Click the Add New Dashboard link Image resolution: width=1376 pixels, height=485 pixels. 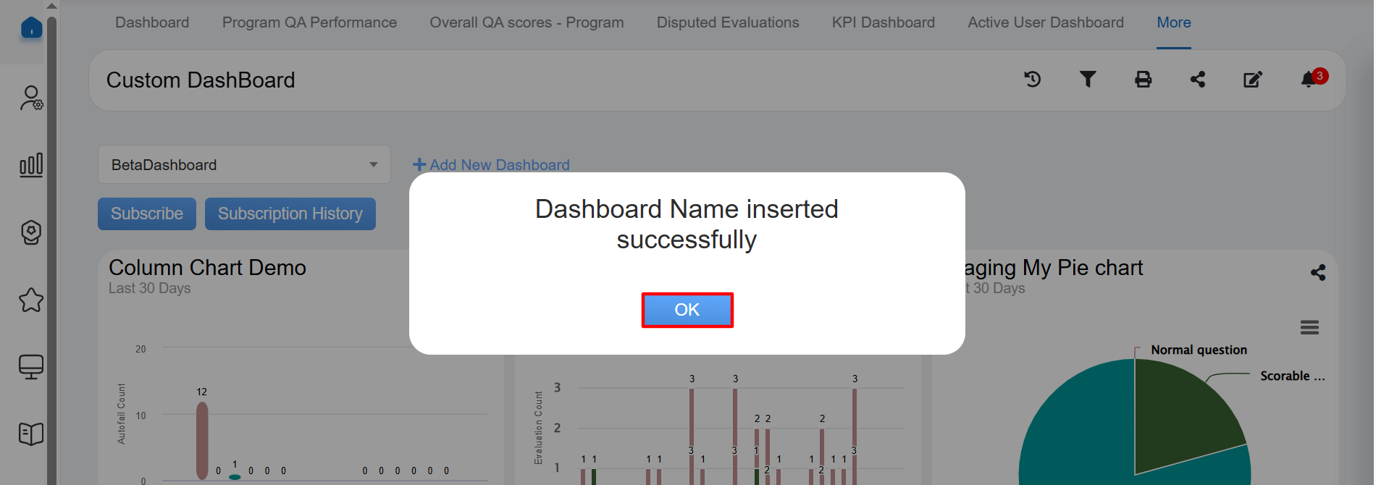(491, 165)
